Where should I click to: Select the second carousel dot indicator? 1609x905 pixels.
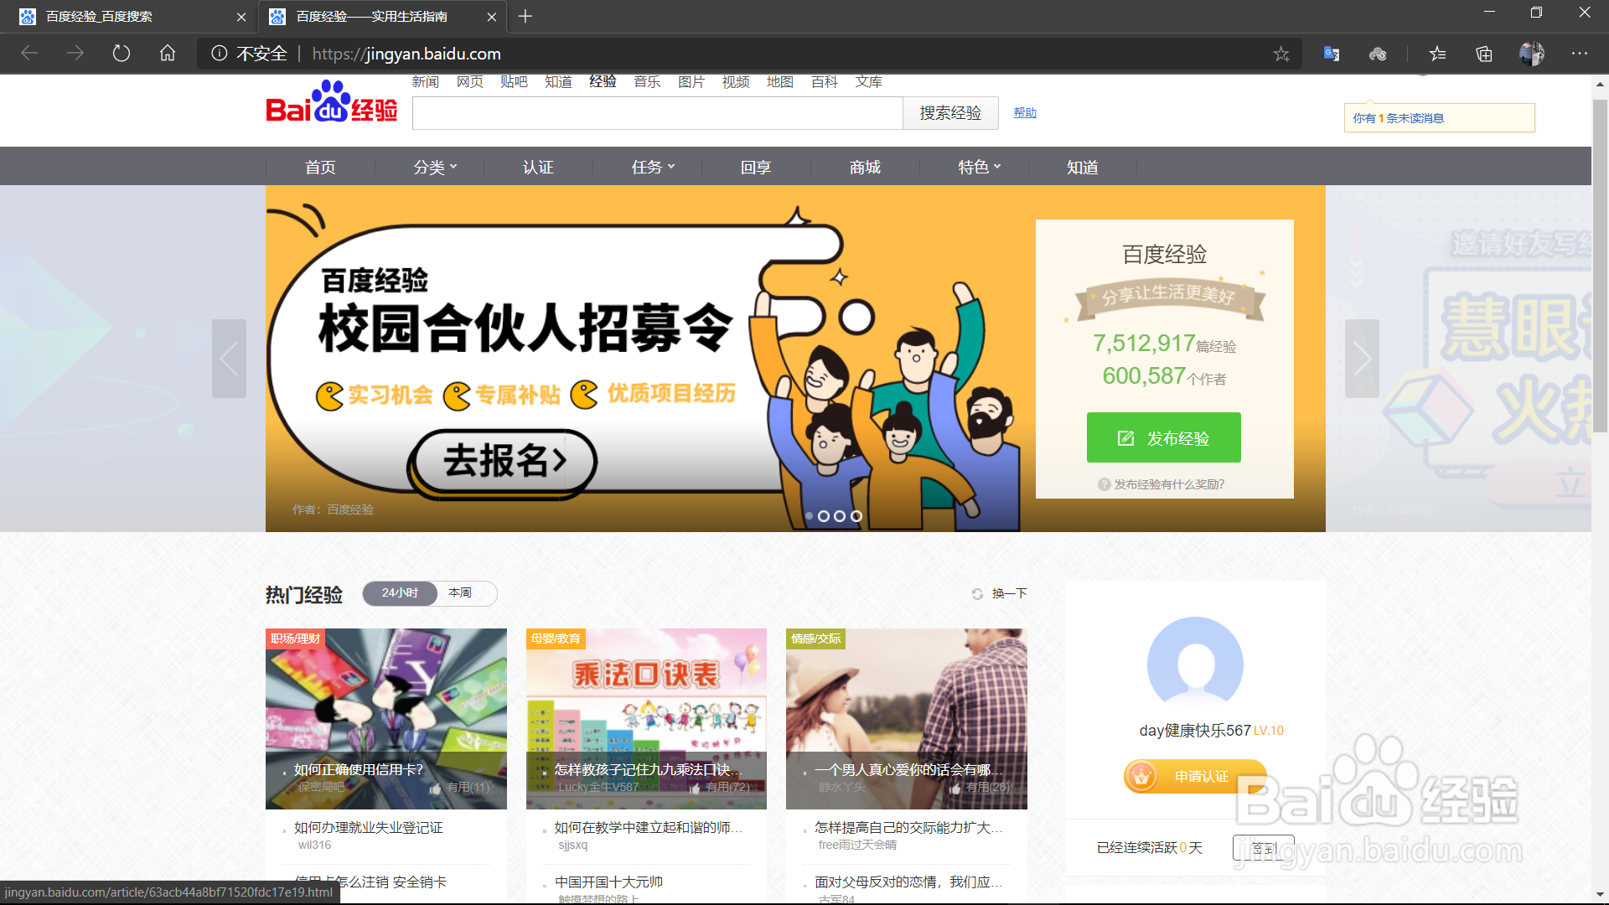tap(824, 516)
